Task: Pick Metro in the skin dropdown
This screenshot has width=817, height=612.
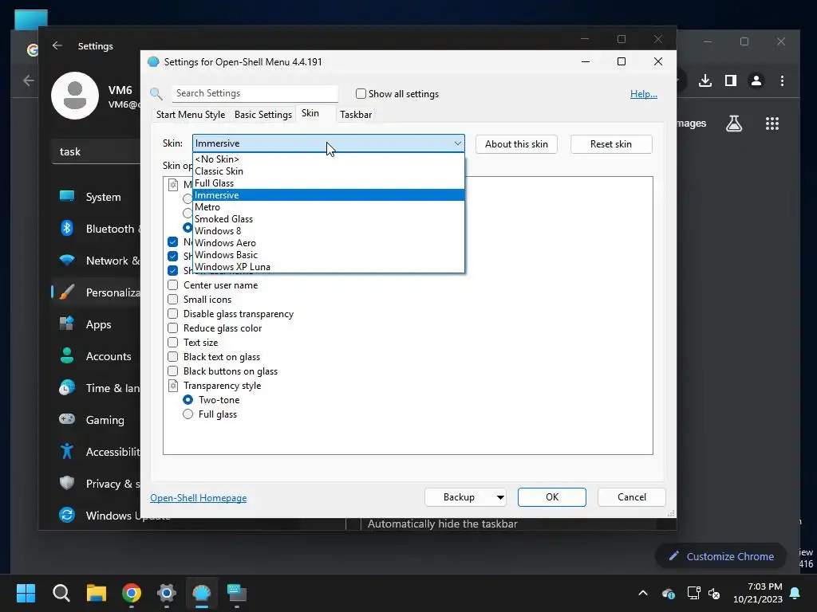Action: 328,207
